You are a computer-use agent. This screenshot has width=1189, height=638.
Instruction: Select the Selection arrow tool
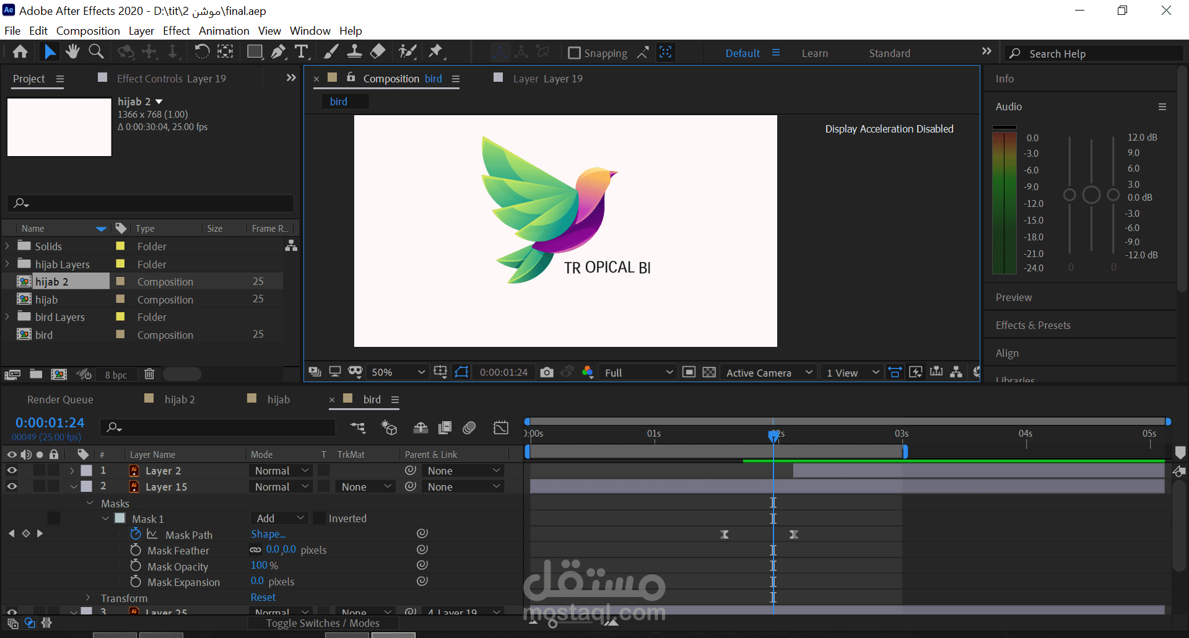click(50, 52)
